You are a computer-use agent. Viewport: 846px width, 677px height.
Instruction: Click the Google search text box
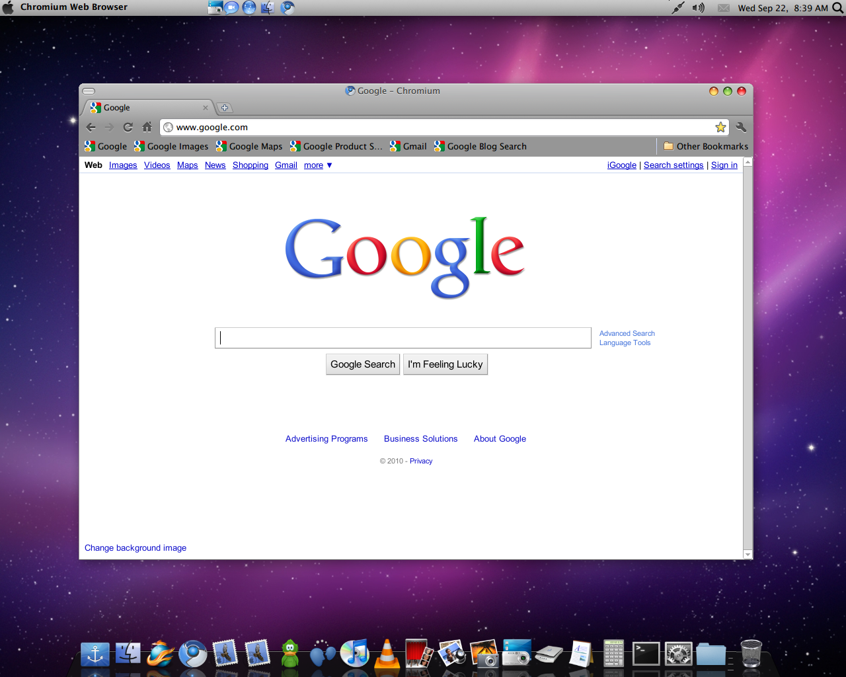coord(403,338)
